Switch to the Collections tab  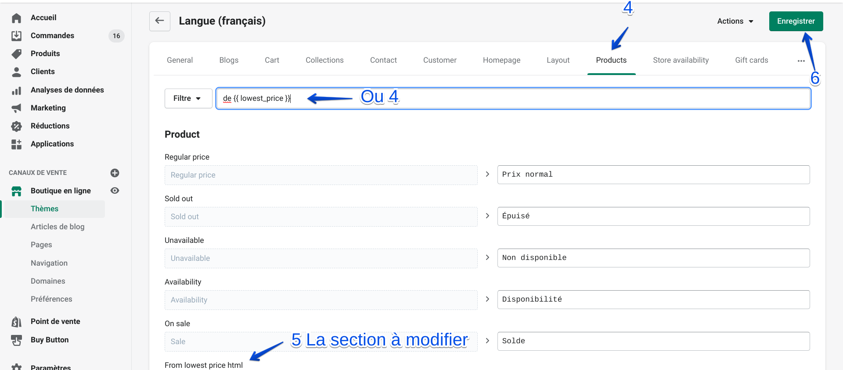324,60
